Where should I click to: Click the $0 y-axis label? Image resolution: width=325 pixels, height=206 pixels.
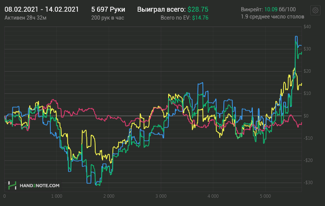(x=306, y=116)
